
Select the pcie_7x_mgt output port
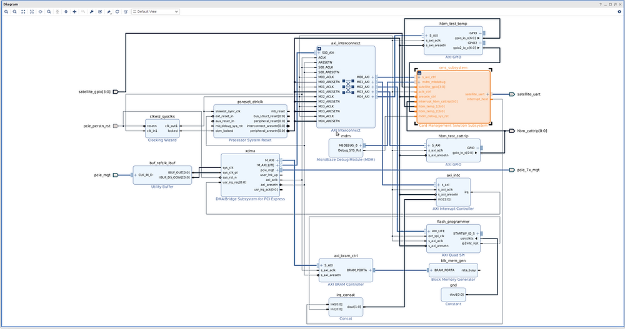[512, 170]
